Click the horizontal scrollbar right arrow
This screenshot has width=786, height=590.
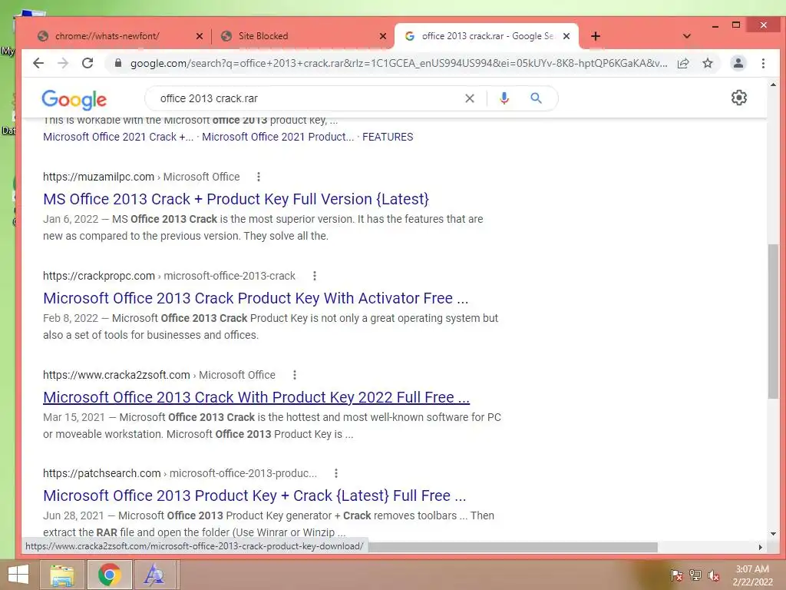760,547
